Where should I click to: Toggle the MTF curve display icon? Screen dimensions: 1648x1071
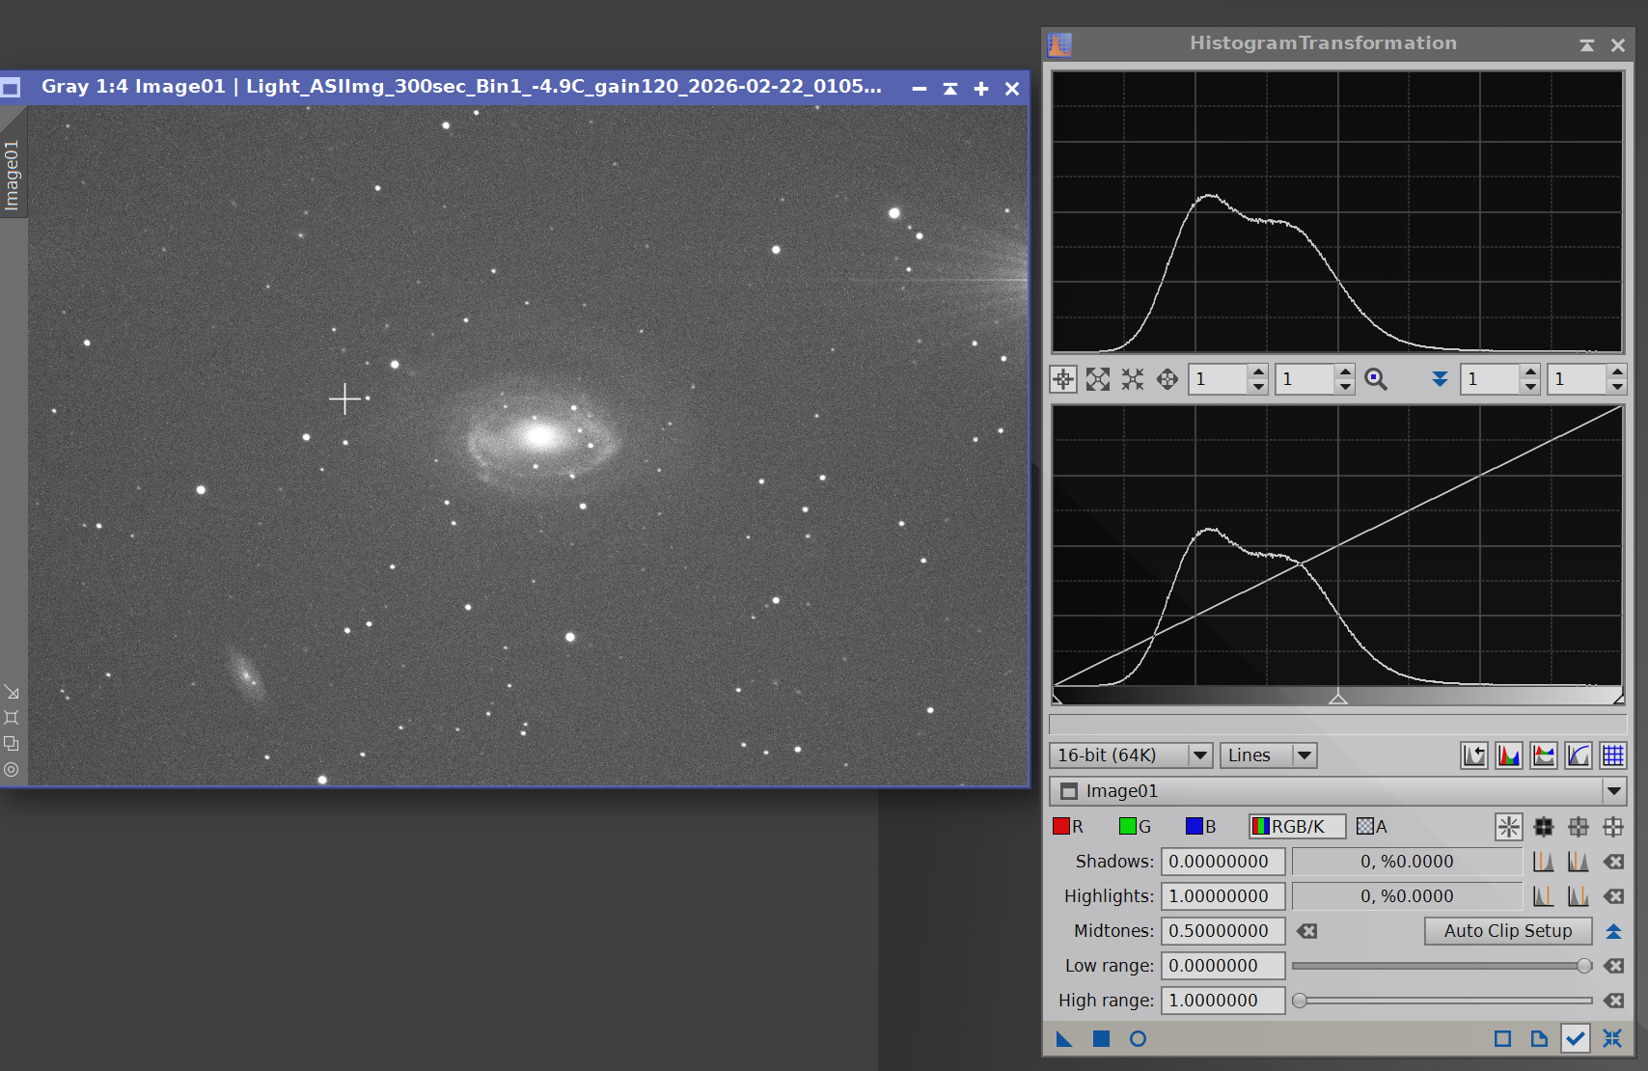pos(1579,755)
